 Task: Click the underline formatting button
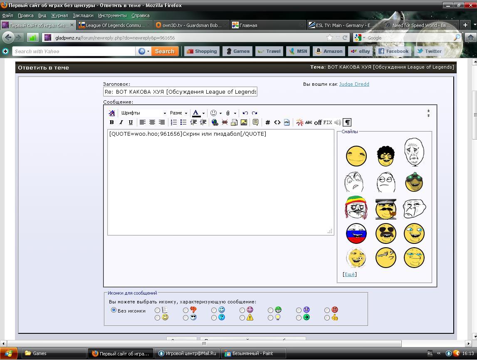[131, 122]
